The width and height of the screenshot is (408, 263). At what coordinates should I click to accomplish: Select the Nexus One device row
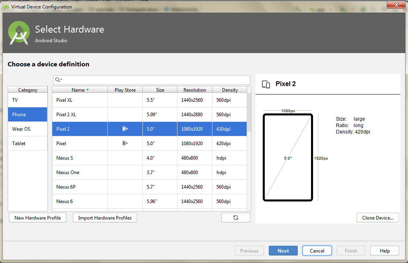click(x=149, y=173)
